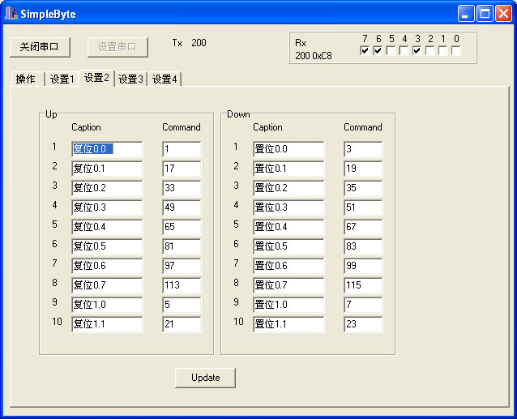
Task: Switch to the 设置1 tab
Action: (62, 79)
